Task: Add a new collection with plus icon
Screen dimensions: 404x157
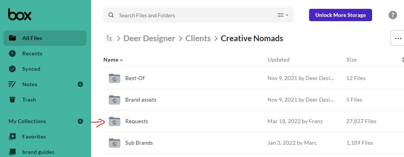Action: click(80, 121)
